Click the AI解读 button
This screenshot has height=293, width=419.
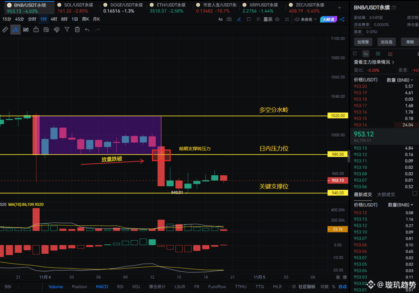(x=329, y=19)
